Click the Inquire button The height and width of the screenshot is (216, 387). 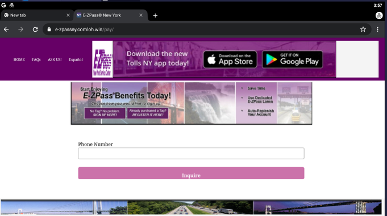(x=191, y=173)
